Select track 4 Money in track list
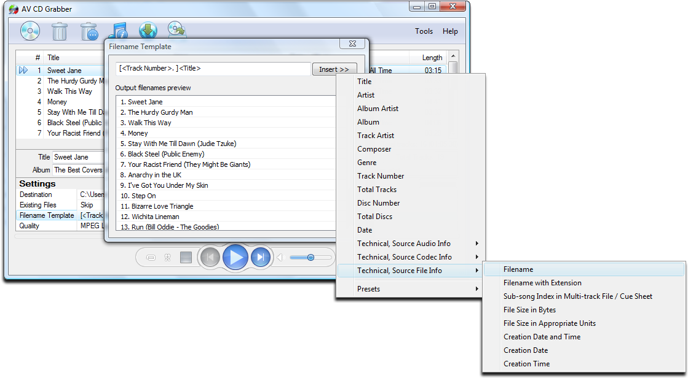The height and width of the screenshot is (378, 688). [x=60, y=102]
